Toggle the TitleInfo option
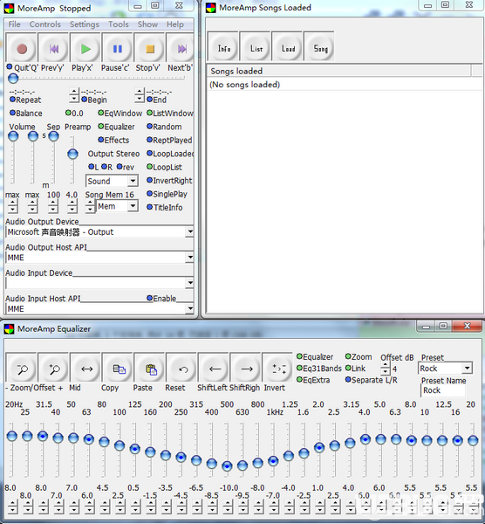 pos(165,207)
